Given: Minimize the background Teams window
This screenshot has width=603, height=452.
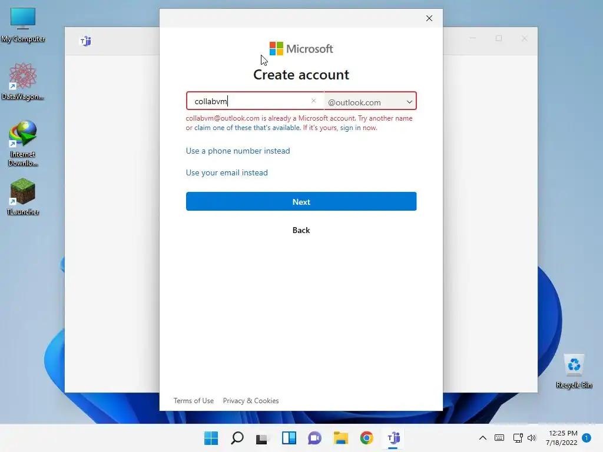Looking at the screenshot, I should pyautogui.click(x=473, y=38).
